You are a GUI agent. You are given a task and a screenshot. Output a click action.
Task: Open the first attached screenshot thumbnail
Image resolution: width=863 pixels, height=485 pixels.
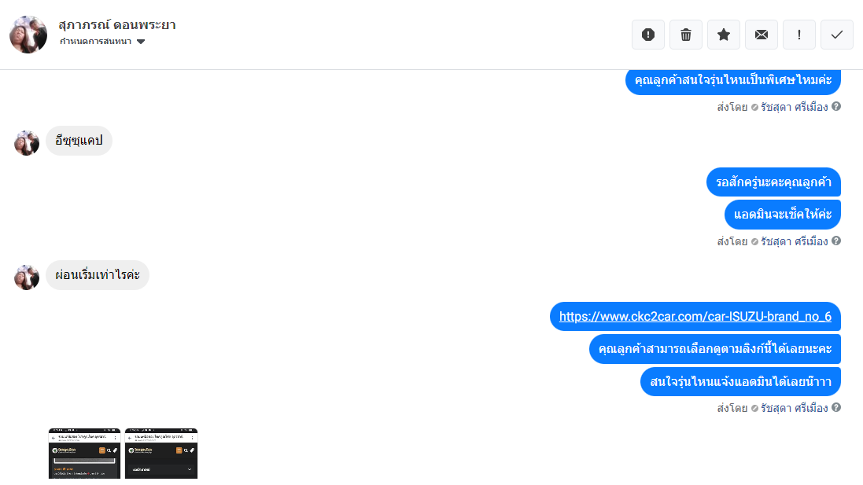pos(84,453)
